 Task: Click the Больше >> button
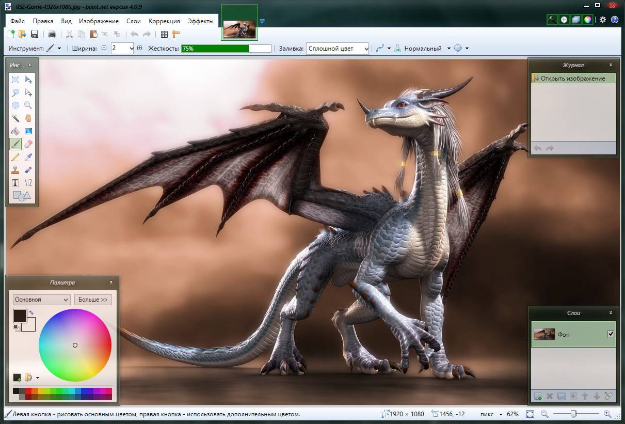click(93, 300)
